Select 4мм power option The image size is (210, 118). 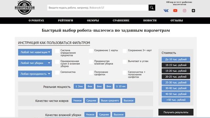[x=90, y=87]
